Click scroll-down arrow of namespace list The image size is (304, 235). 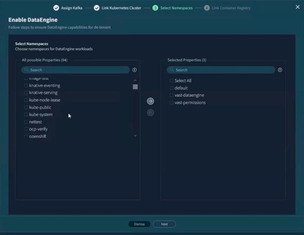tap(135, 136)
